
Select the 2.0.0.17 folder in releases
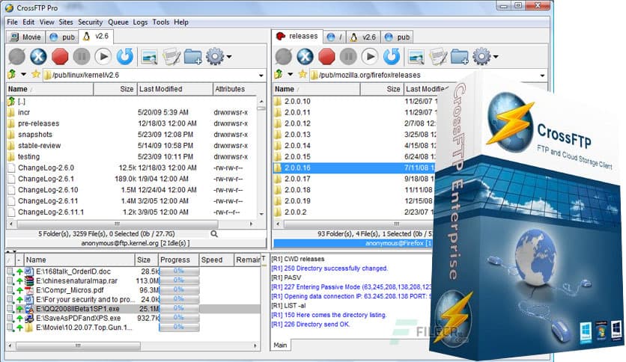[x=297, y=179]
